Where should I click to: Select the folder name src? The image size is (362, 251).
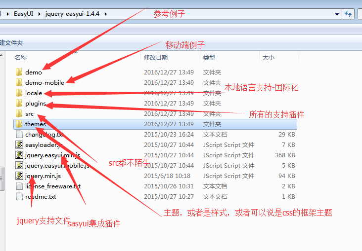(30, 114)
